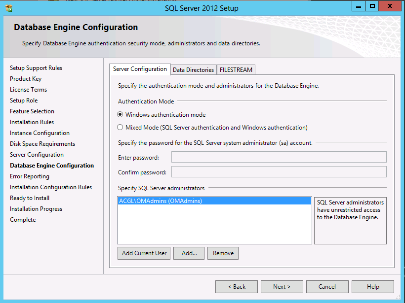Click Feature Selection step in sidebar

32,111
